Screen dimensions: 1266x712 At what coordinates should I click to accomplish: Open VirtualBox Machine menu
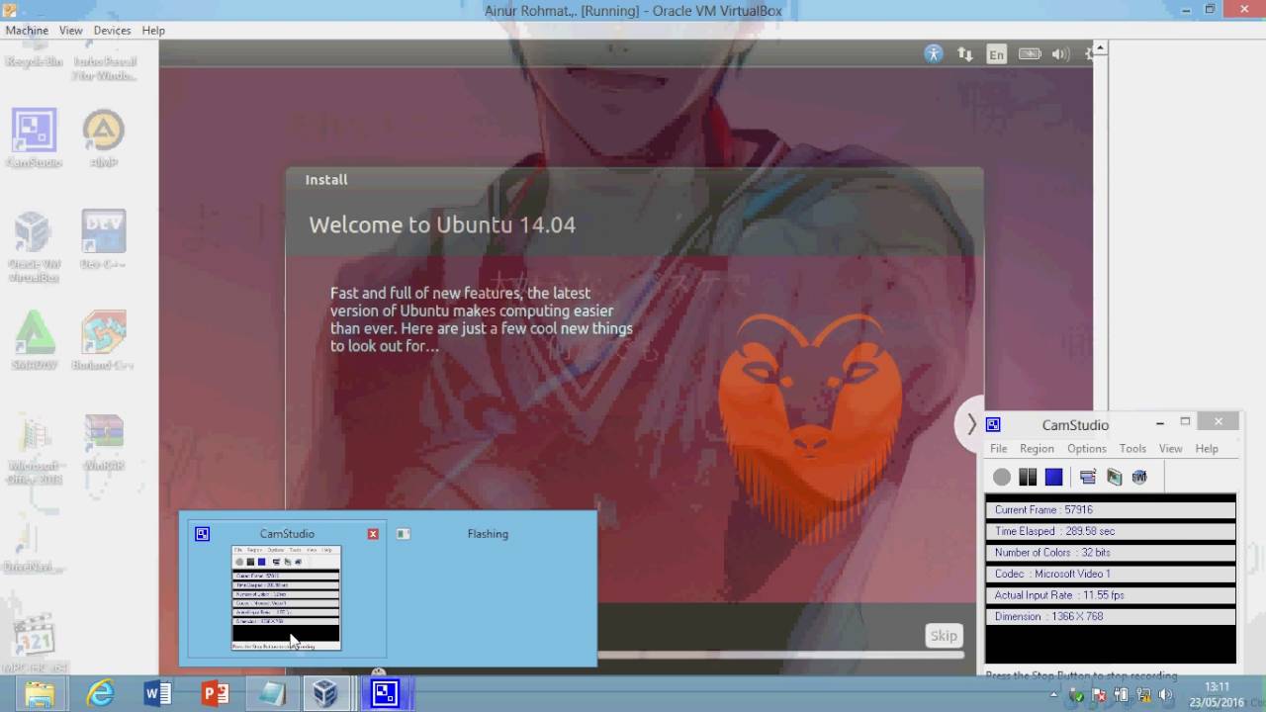click(27, 31)
